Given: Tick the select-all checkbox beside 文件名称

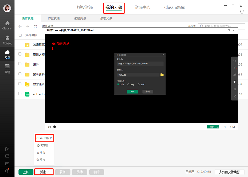Looking at the screenshot, I should [x=20, y=35].
